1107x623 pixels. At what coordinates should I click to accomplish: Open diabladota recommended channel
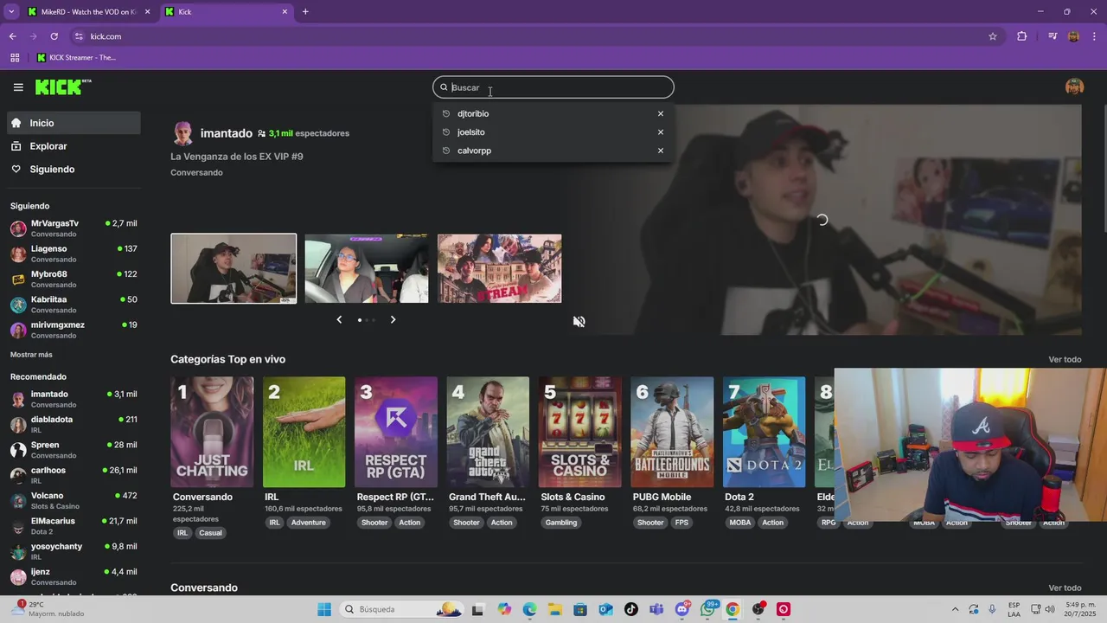click(74, 424)
